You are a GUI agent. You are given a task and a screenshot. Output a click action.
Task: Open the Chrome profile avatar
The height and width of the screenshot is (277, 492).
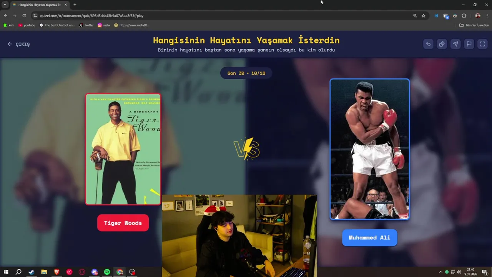[x=478, y=16]
